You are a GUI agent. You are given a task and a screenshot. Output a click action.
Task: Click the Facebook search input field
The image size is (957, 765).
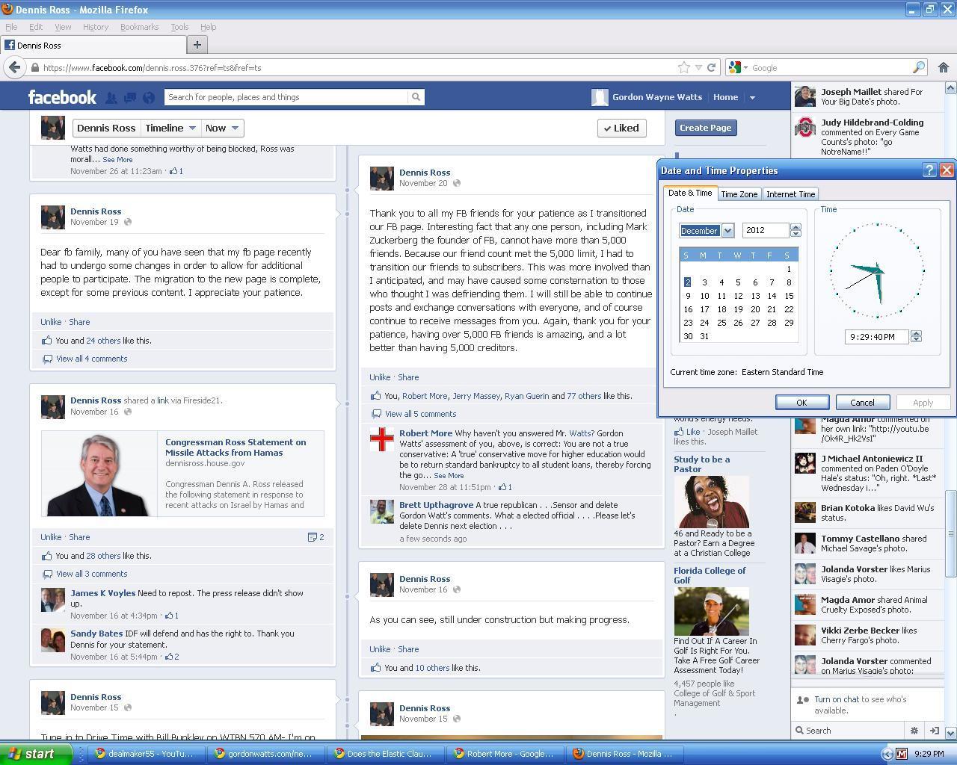pyautogui.click(x=286, y=97)
